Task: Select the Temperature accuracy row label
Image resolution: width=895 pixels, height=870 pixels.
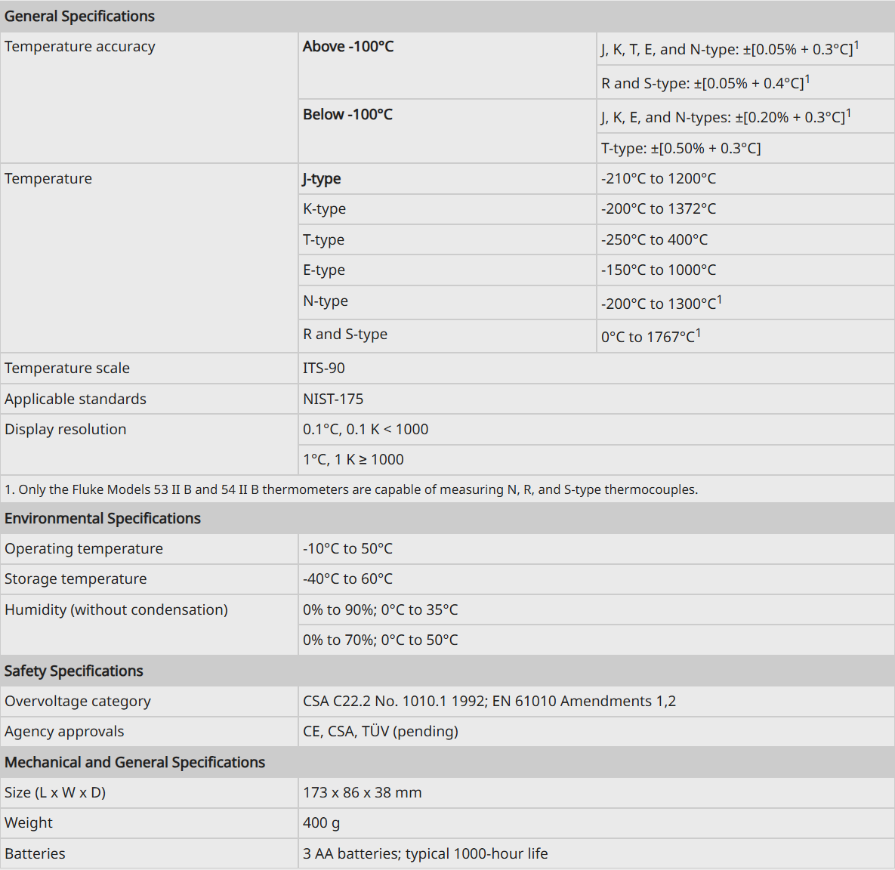Action: point(80,46)
